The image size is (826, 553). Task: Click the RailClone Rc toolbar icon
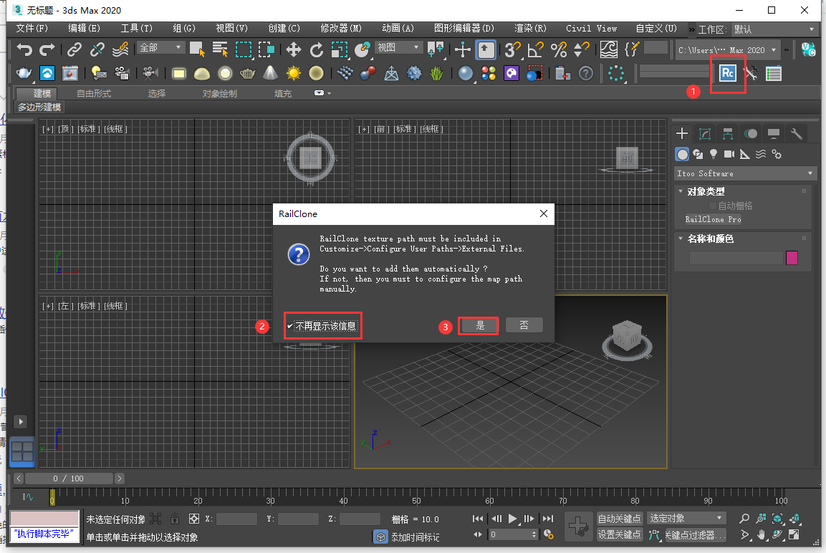[727, 73]
